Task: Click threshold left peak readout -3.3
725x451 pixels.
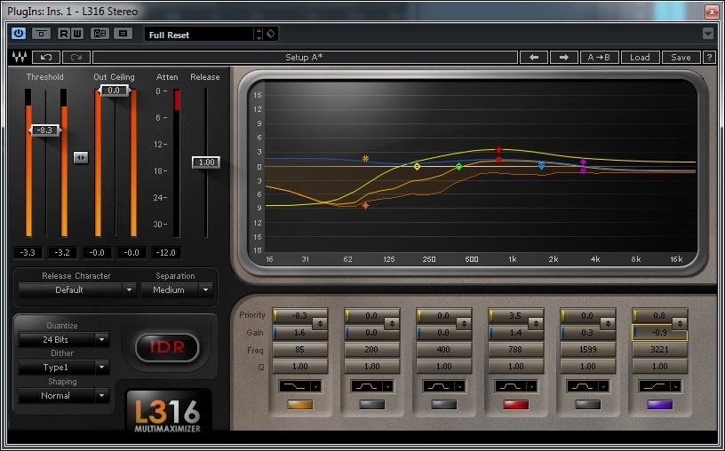Action: 28,253
